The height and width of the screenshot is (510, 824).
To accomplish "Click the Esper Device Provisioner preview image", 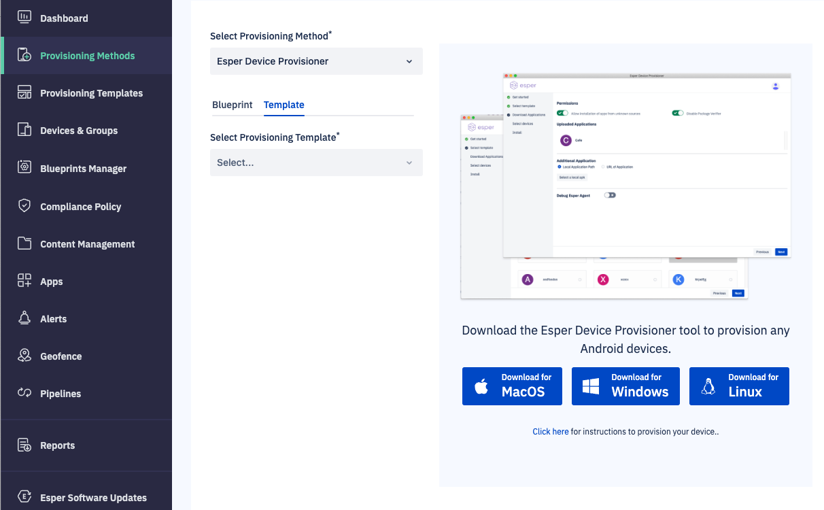I will [625, 185].
